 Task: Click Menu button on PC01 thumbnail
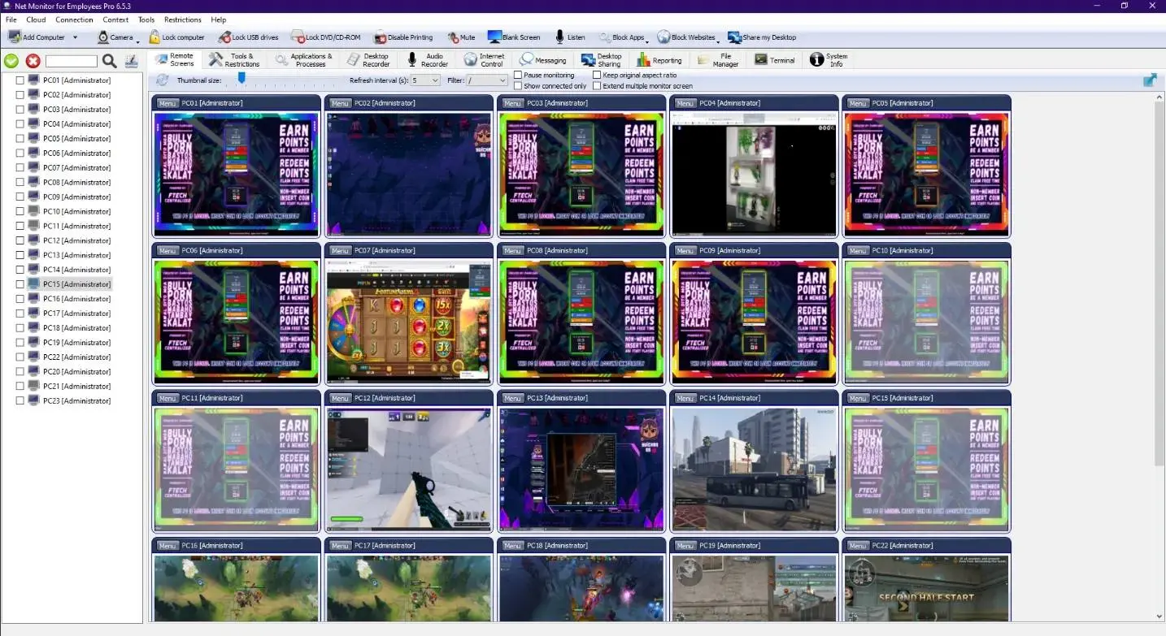[168, 103]
